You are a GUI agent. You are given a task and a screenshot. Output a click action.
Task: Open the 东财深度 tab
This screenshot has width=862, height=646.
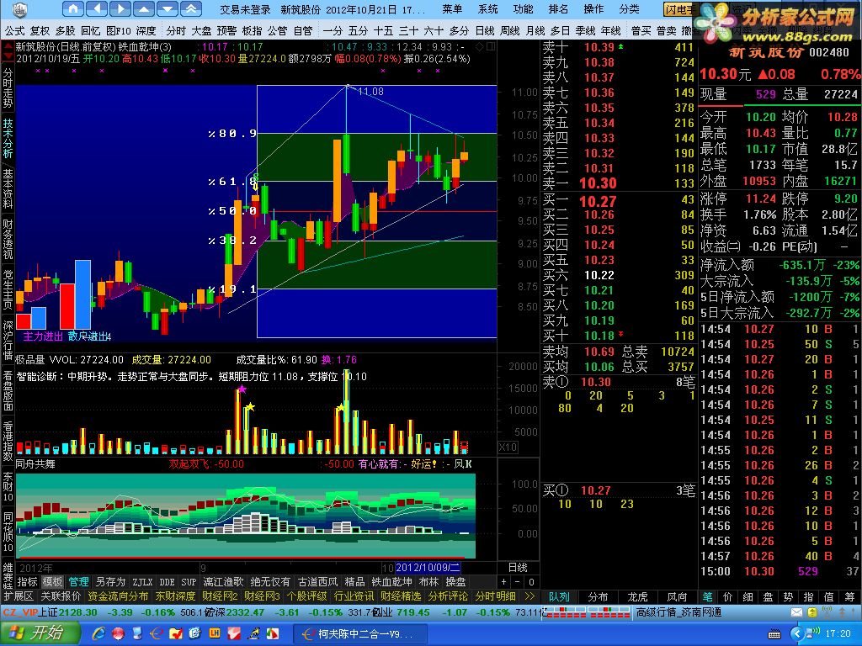175,596
